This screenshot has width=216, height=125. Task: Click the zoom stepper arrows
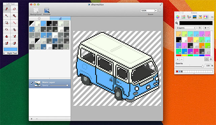point(160,11)
